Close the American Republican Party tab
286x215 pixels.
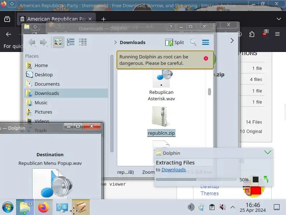(x=90, y=19)
